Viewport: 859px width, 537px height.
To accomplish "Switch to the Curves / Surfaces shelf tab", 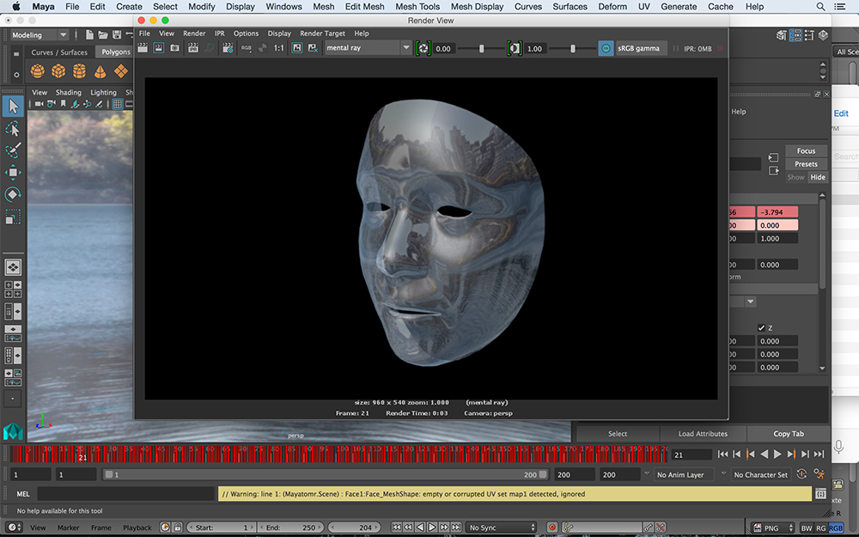I will tap(59, 52).
